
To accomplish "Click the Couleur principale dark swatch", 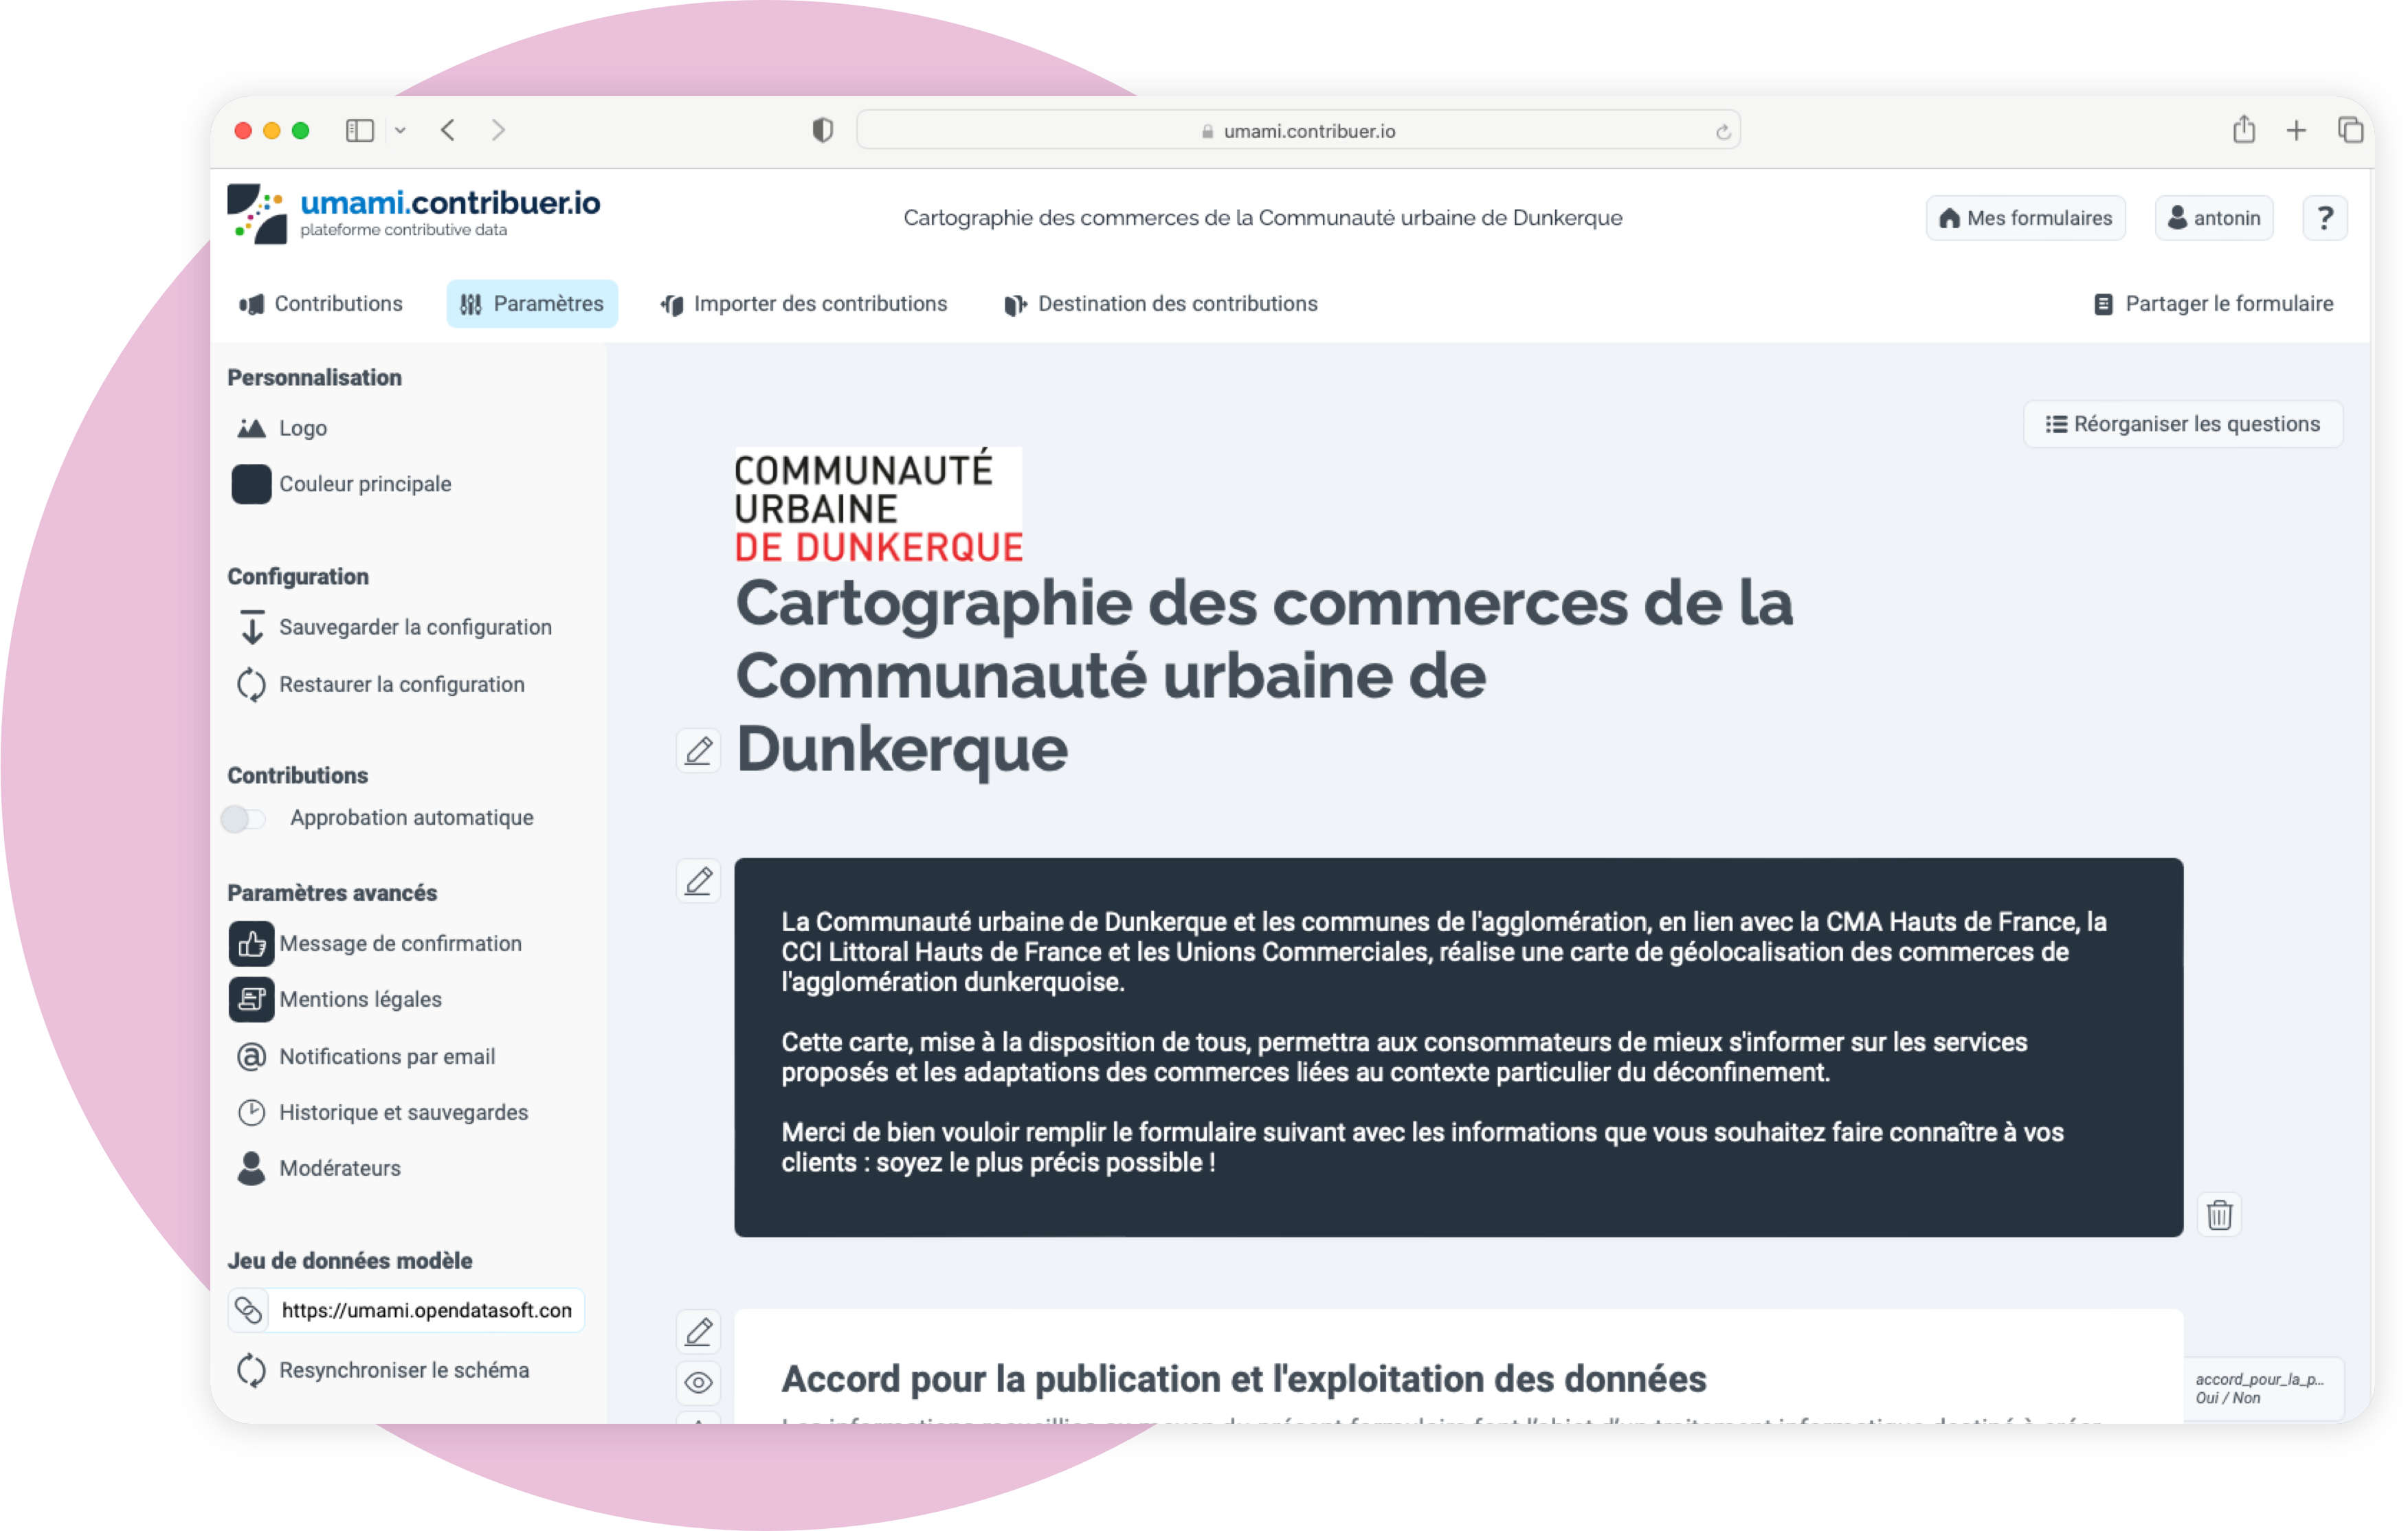I will point(251,484).
